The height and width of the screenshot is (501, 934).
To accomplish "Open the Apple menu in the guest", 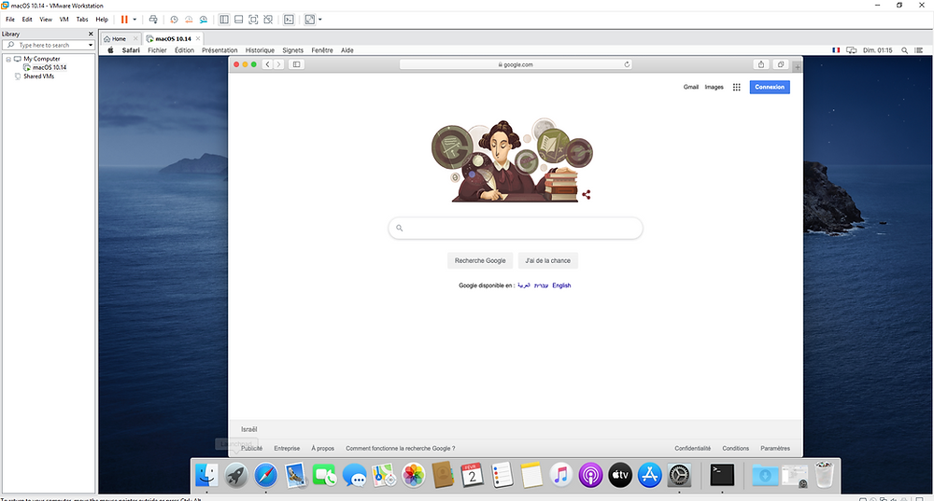I will pos(110,50).
